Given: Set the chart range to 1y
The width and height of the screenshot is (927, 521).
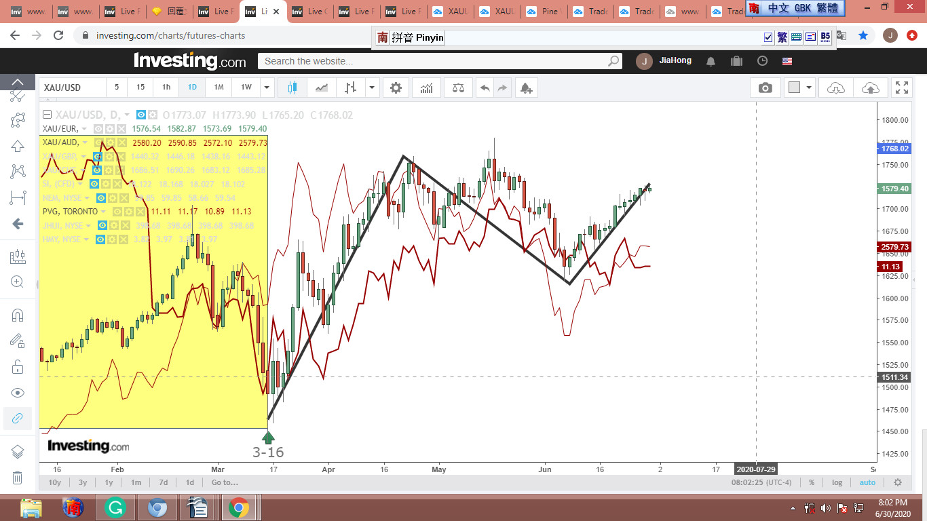Looking at the screenshot, I should click(x=109, y=482).
